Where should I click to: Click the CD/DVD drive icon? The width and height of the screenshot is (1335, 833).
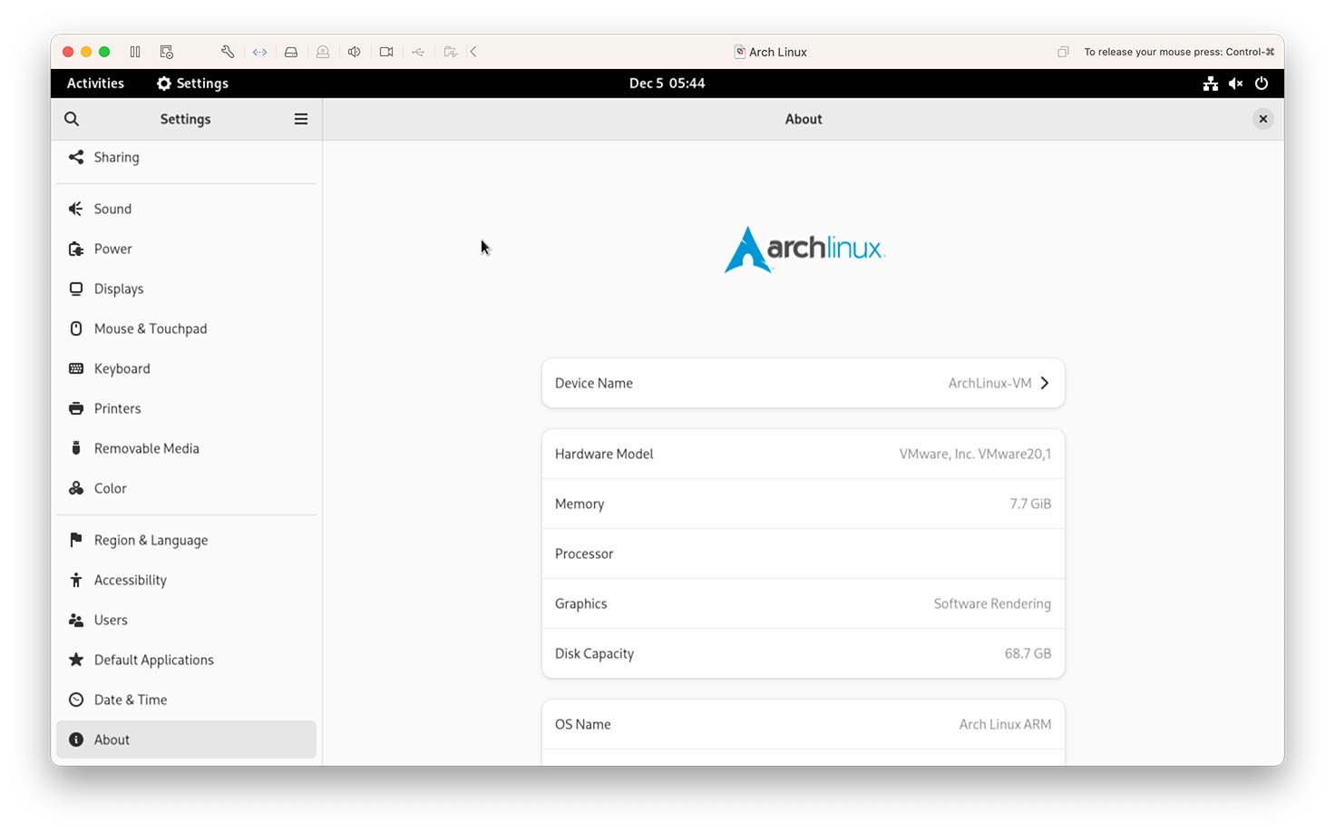(x=323, y=52)
